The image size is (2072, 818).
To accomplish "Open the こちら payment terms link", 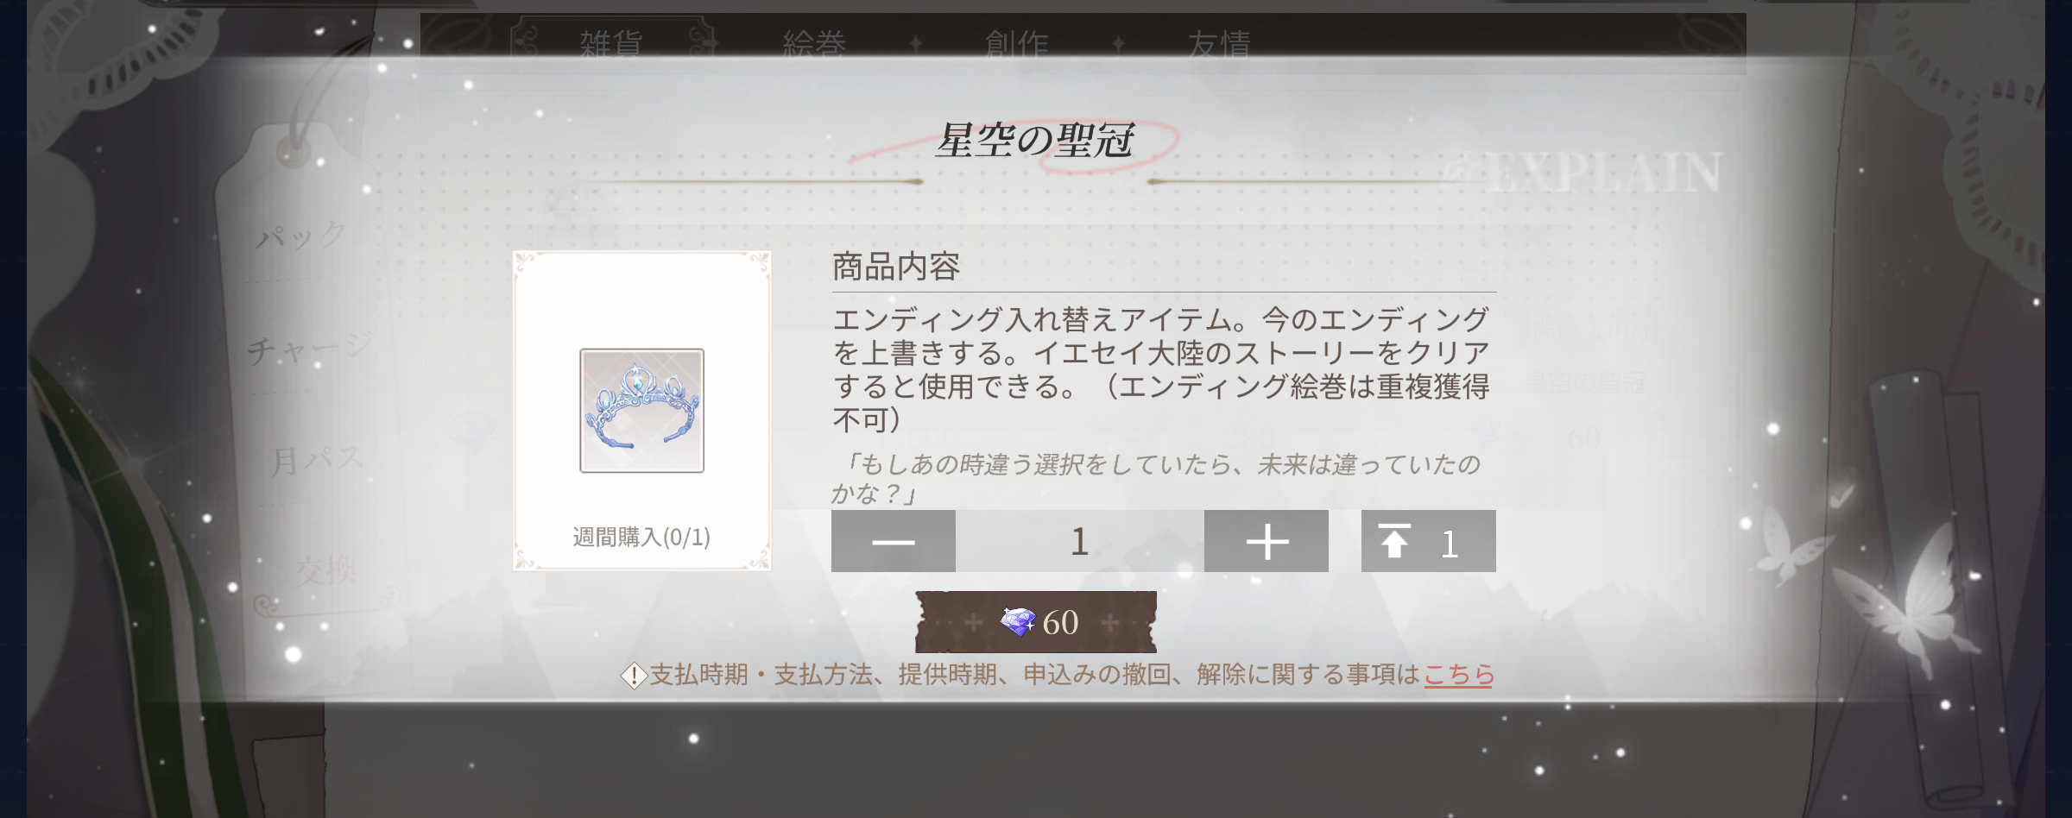I will [1459, 674].
